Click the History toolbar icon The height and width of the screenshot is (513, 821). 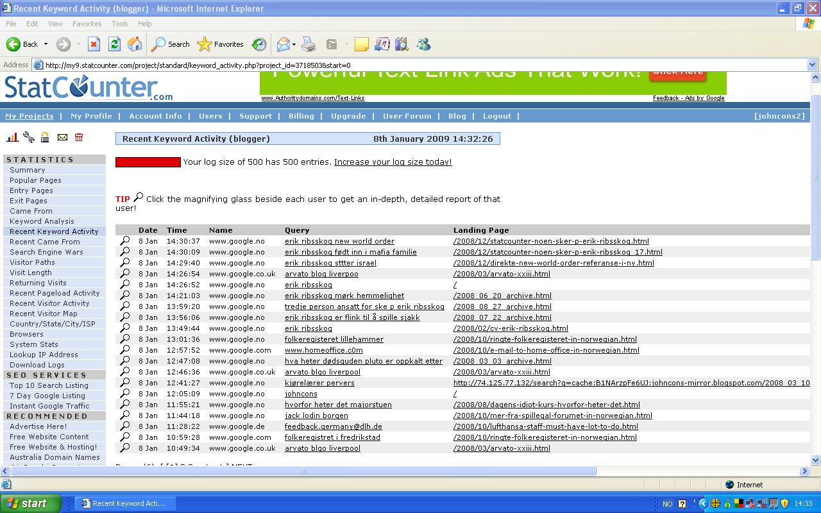pos(259,44)
